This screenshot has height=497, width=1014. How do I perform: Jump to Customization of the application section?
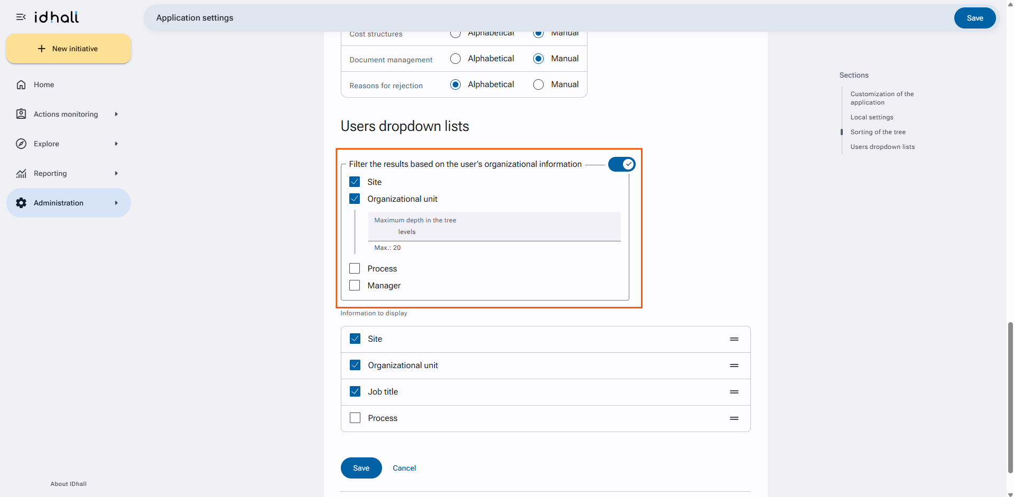[882, 98]
